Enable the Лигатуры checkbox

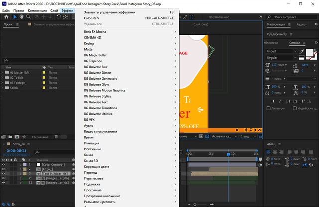pyautogui.click(x=269, y=108)
